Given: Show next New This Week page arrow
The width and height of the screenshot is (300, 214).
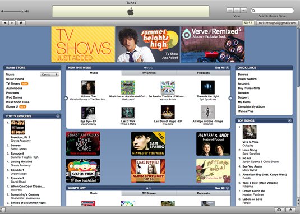Looking at the screenshot, I should click(x=230, y=98).
